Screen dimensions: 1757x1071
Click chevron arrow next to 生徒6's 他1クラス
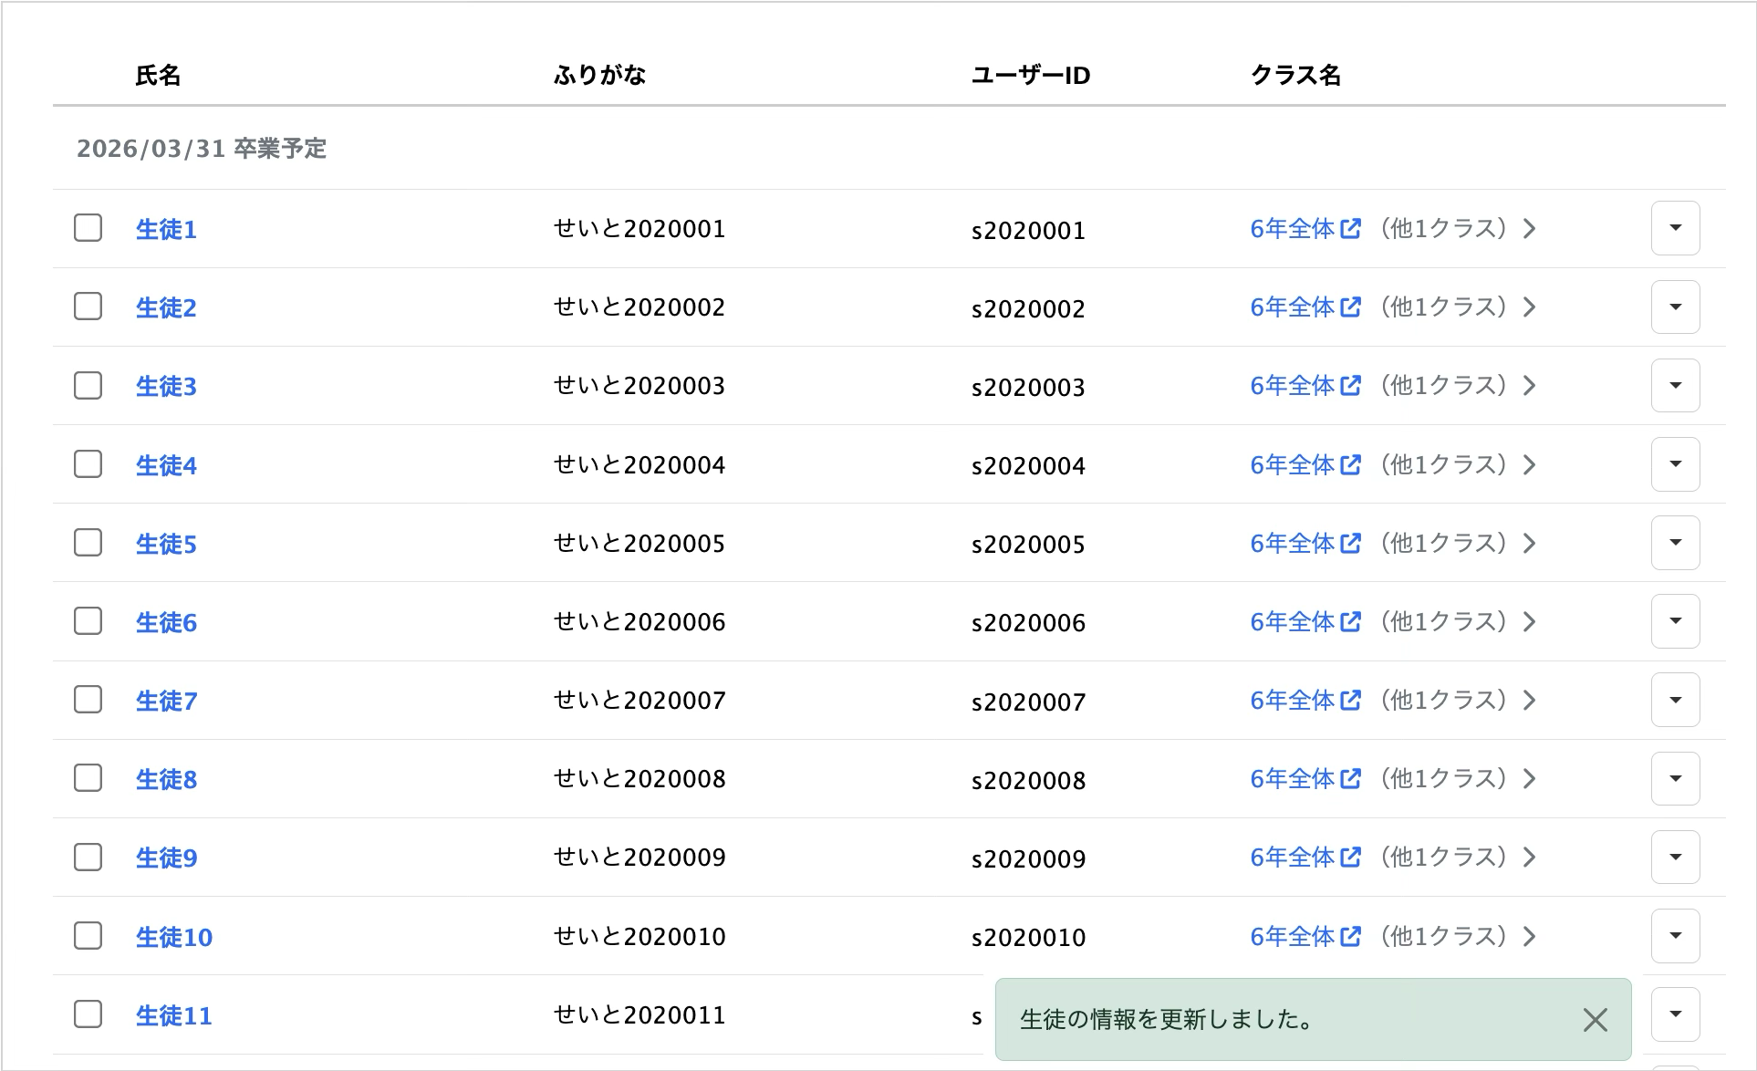[1530, 622]
